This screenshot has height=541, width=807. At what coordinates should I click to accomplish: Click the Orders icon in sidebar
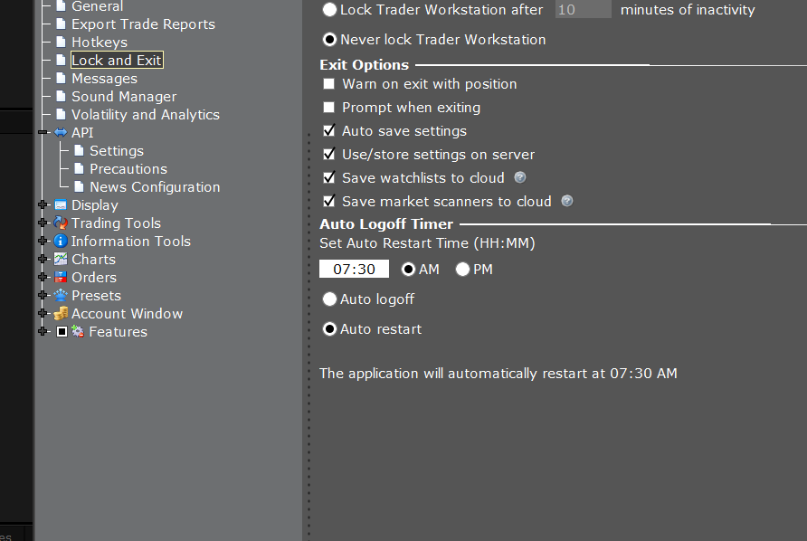tap(61, 278)
